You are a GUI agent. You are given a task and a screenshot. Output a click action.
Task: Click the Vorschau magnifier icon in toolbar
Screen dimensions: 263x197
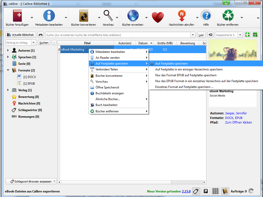pos(108,16)
